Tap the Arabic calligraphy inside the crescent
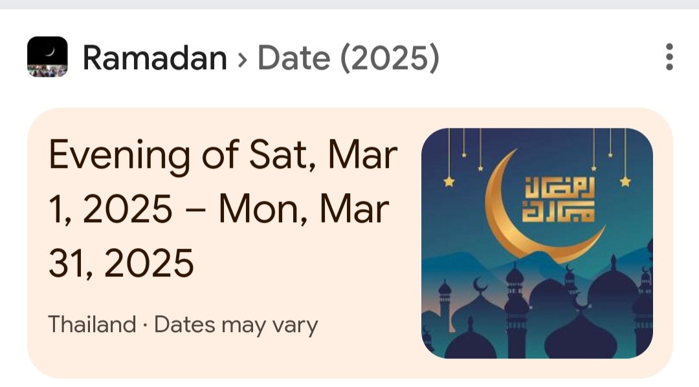The height and width of the screenshot is (387, 699). click(x=559, y=199)
